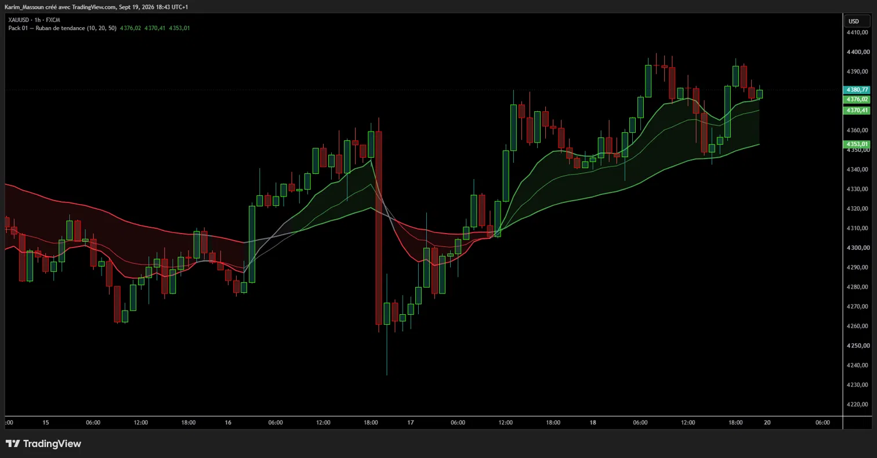Click the 4240,00 price axis label
The image size is (877, 458).
click(857, 366)
